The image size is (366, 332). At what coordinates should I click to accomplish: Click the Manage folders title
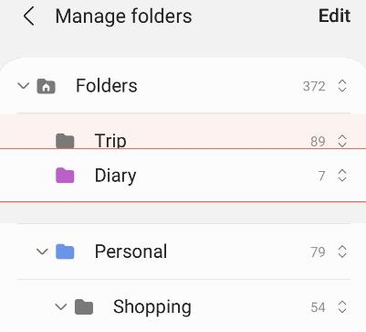pyautogui.click(x=123, y=16)
